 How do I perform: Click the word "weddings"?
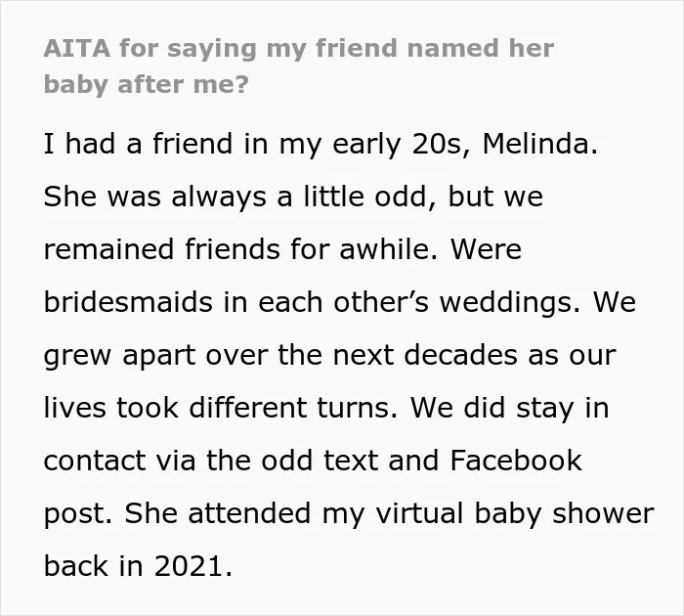505,303
